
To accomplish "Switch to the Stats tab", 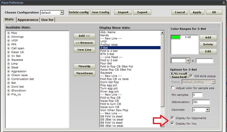I will [x=9, y=19].
